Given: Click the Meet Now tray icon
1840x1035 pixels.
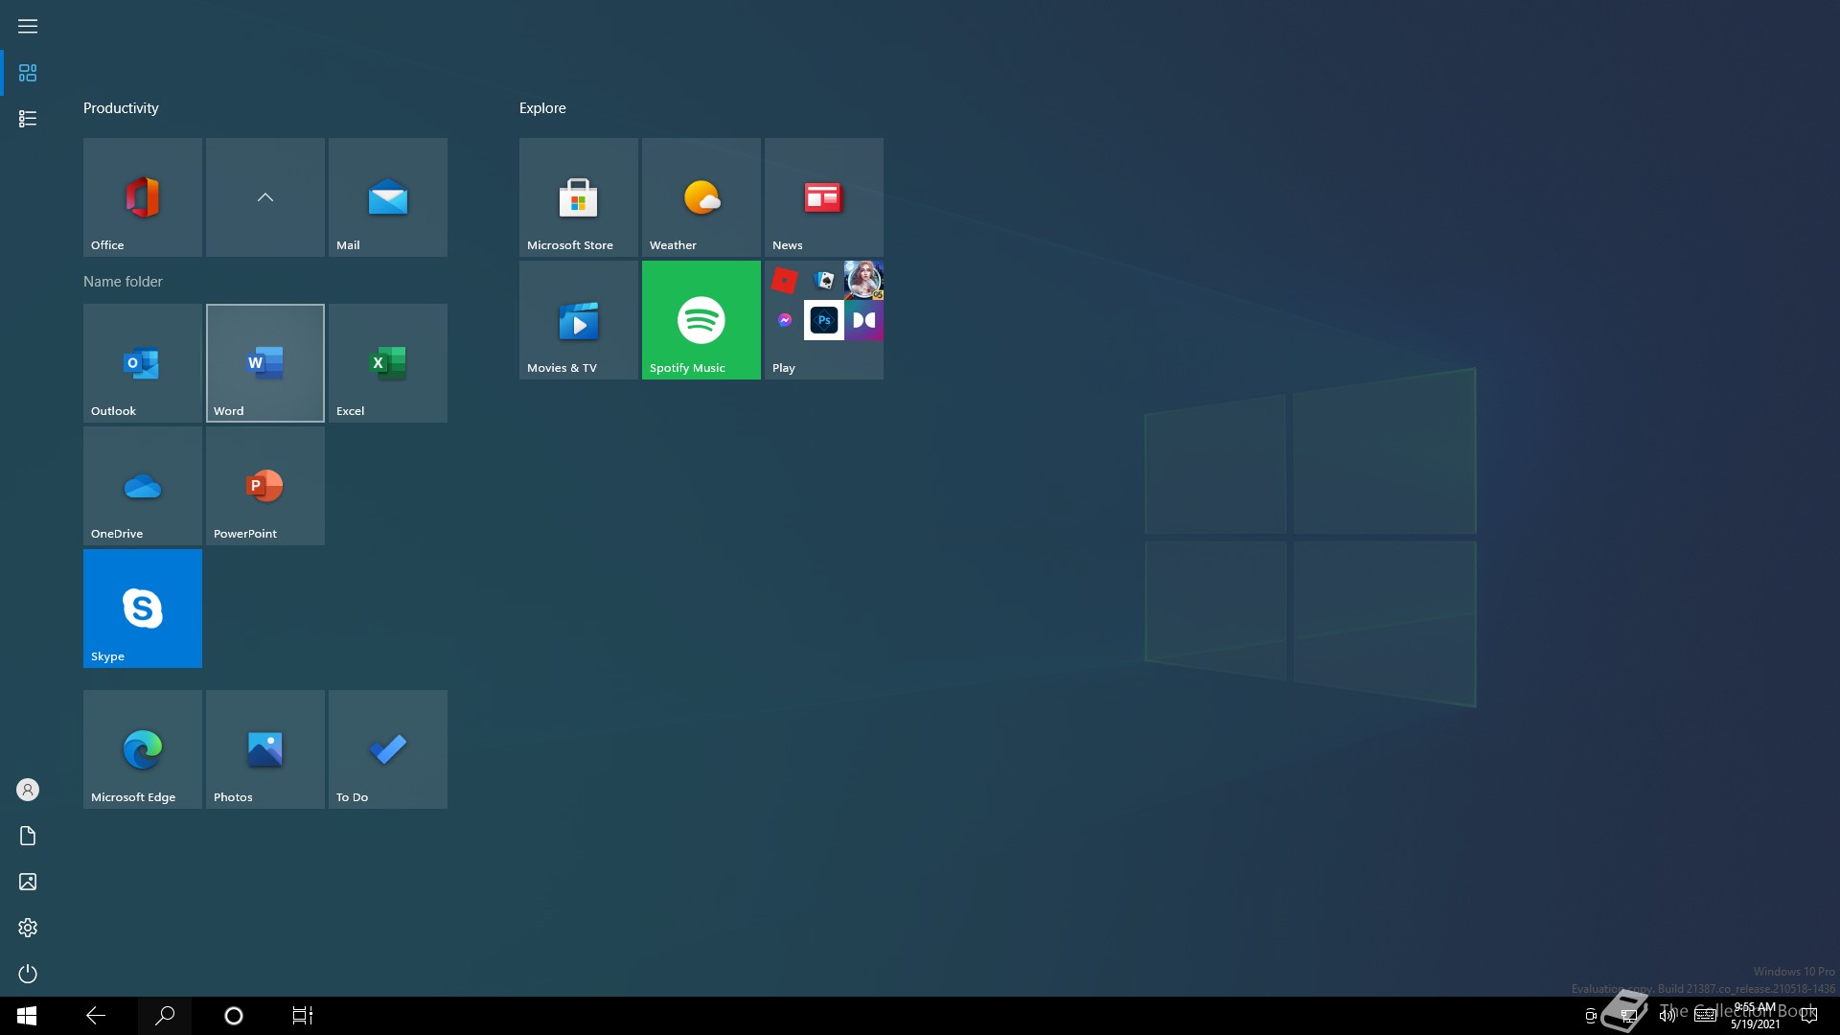Looking at the screenshot, I should 1591,1016.
